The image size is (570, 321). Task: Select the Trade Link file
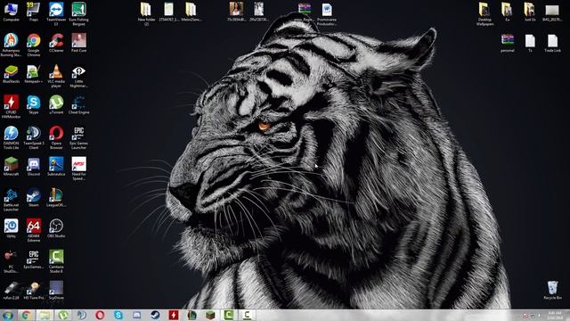pyautogui.click(x=552, y=43)
